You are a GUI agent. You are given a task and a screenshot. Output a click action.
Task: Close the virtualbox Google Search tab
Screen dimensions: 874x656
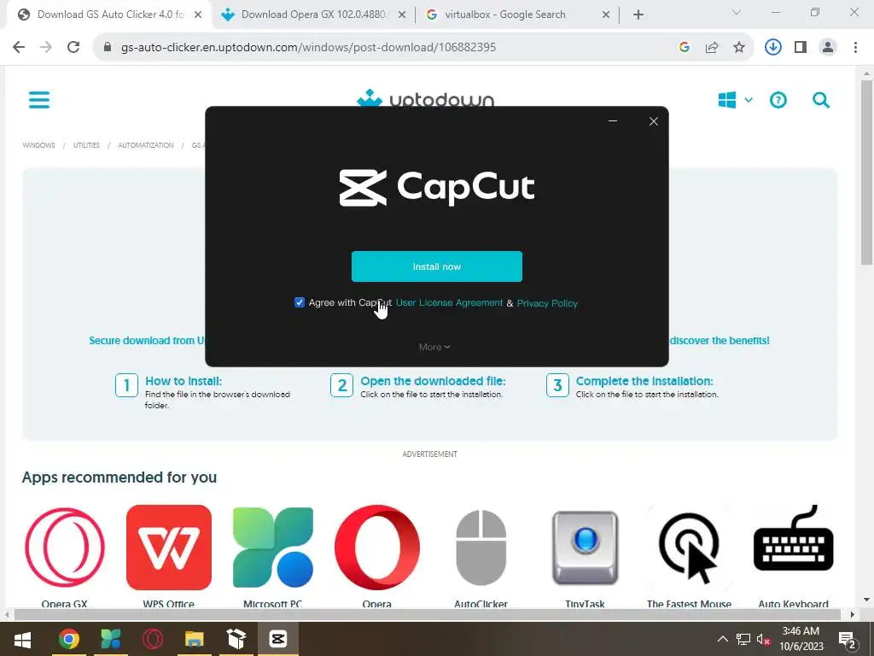606,15
